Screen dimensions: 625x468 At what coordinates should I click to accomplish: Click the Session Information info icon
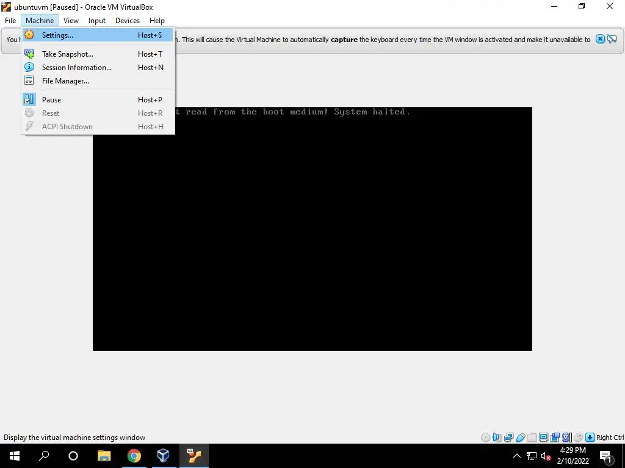point(29,67)
